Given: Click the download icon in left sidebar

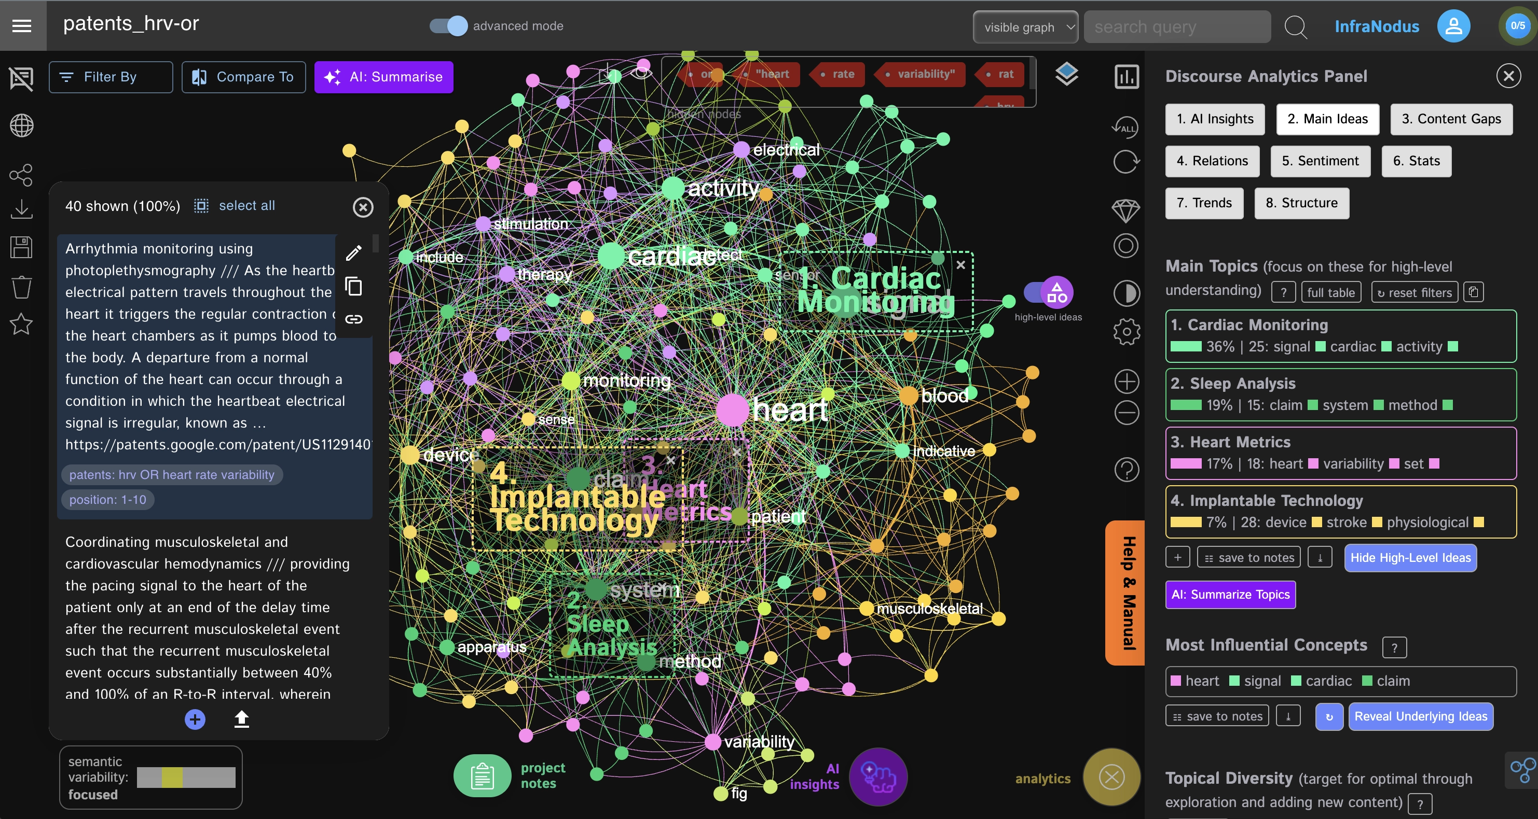Looking at the screenshot, I should tap(21, 210).
